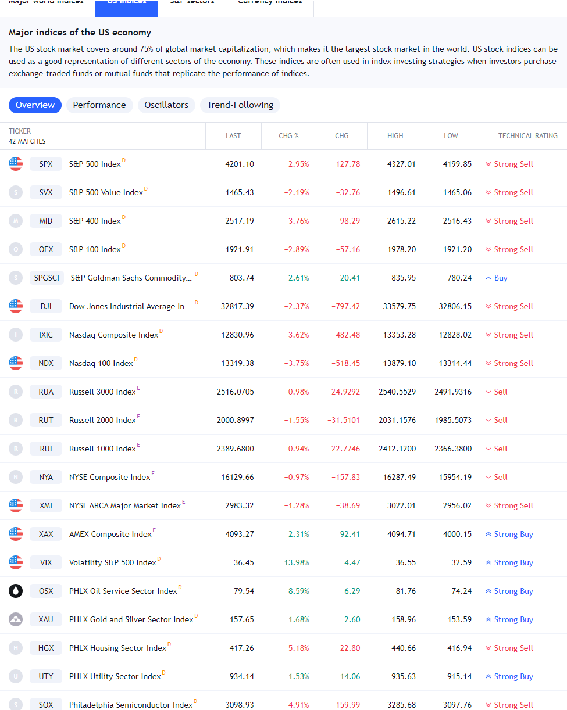Click the SOX row round icon
Image resolution: width=567 pixels, height=710 pixels.
[x=16, y=704]
